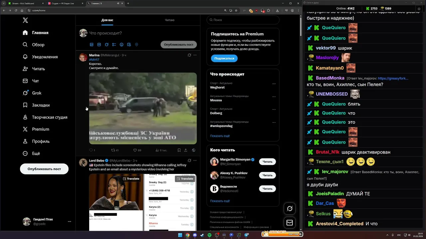
Task: Click the compose box Опубликовать пост button
Action: [179, 44]
